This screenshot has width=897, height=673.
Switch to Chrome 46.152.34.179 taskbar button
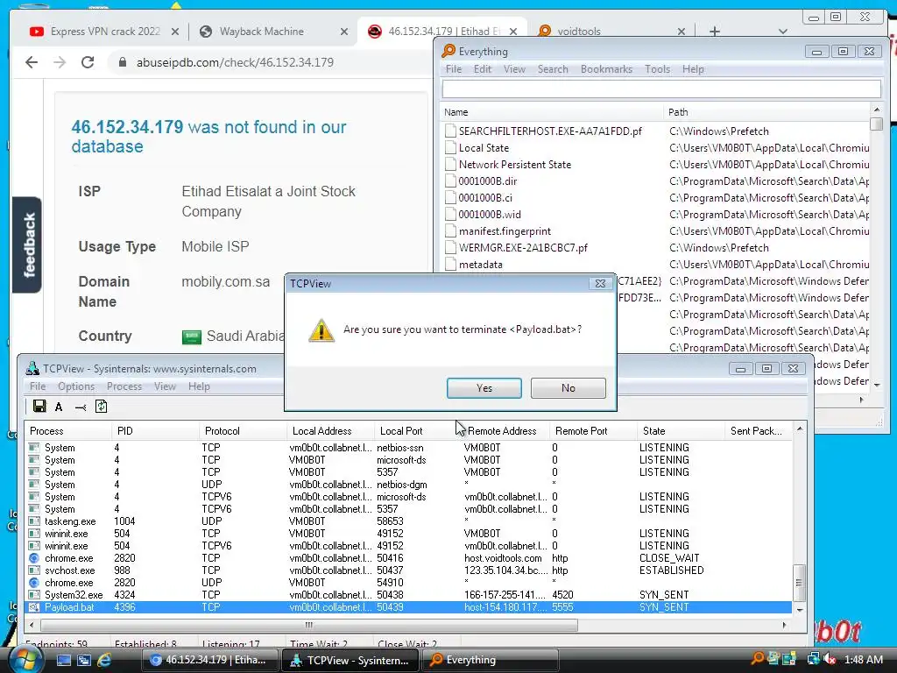point(209,660)
